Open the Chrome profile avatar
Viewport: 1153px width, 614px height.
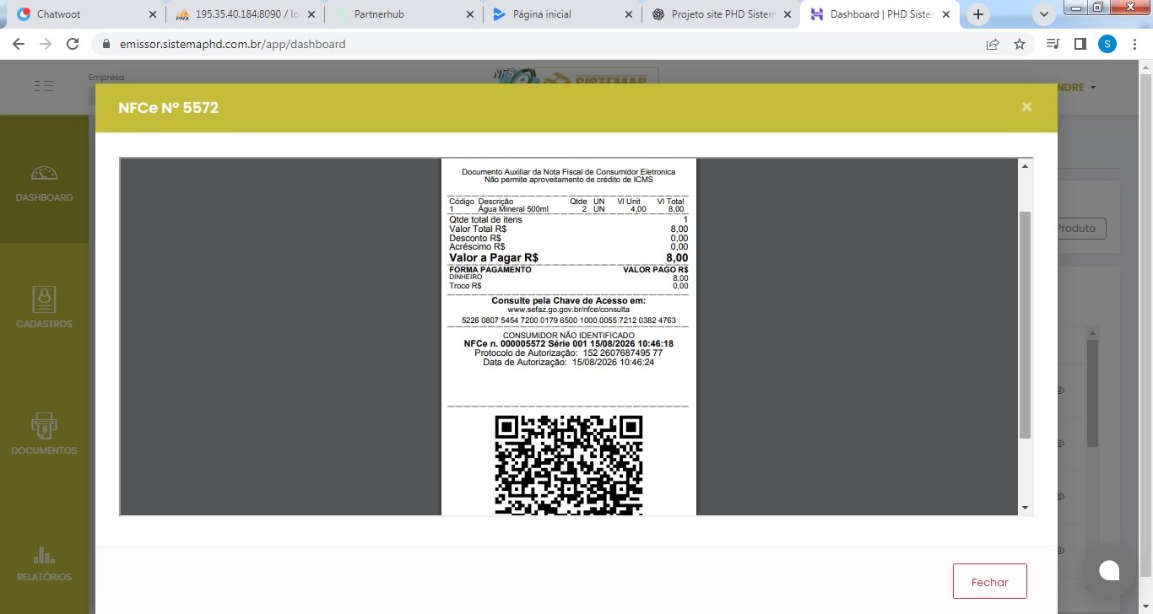1107,44
